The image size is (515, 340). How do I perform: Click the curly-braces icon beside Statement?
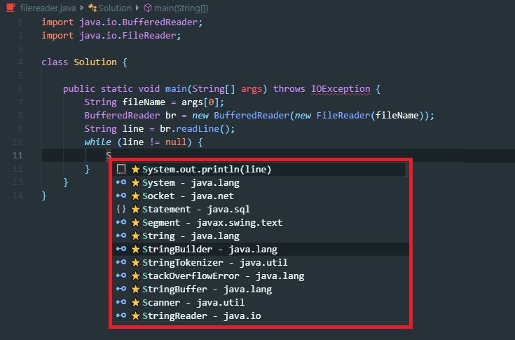[121, 209]
